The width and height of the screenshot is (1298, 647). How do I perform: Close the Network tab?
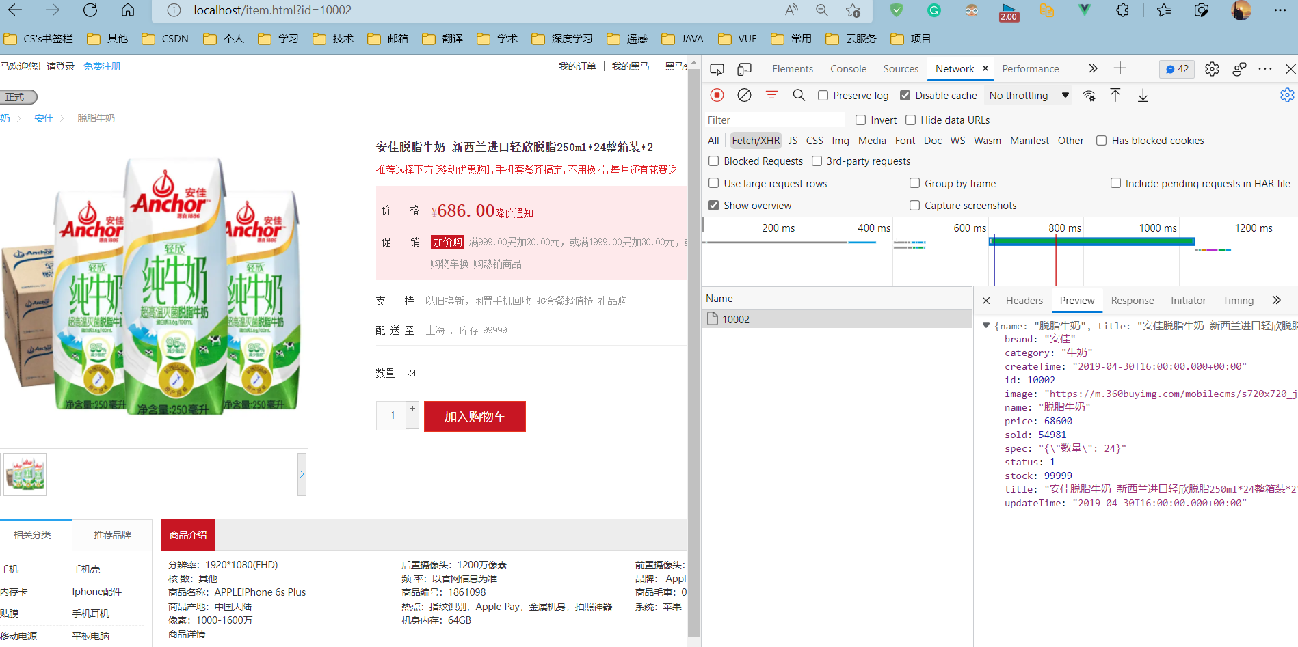tap(985, 68)
